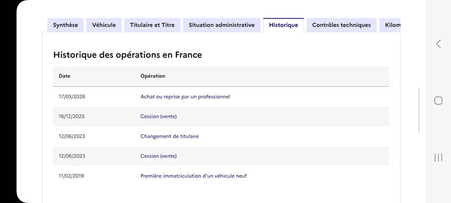Open the partially visible Kilom tab
The height and width of the screenshot is (203, 451).
(390, 25)
